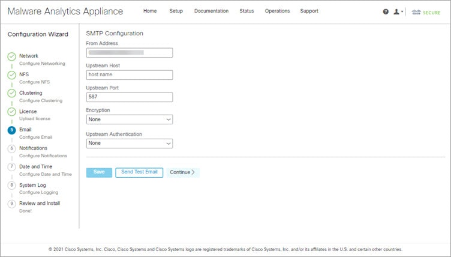Focus the From Address input field
This screenshot has width=451, height=257.
130,53
